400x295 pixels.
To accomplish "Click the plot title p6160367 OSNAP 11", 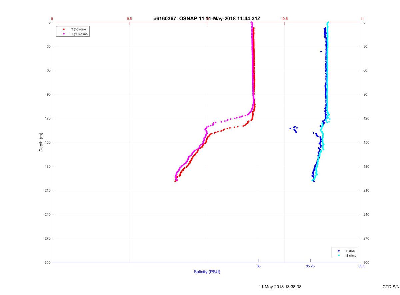I will tap(207, 19).
